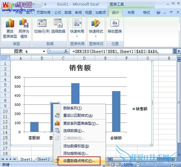181x167 pixels.
Task: Click the formula bar SERIES text
Action: pyautogui.click(x=116, y=52)
